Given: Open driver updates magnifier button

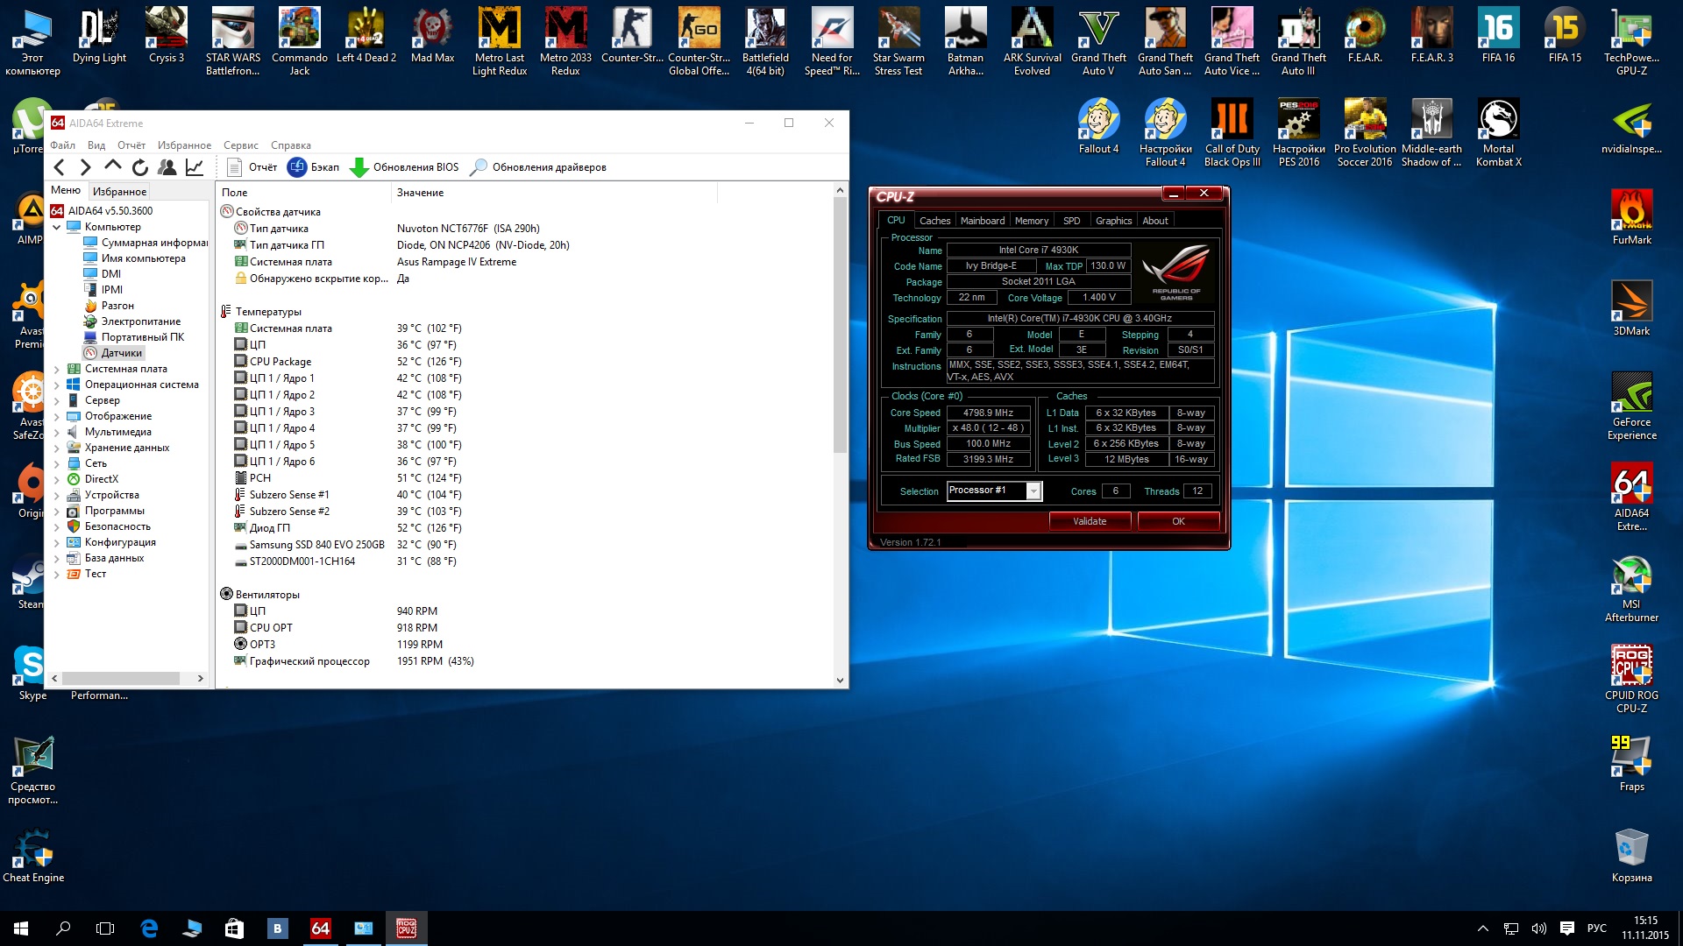Looking at the screenshot, I should [x=479, y=167].
